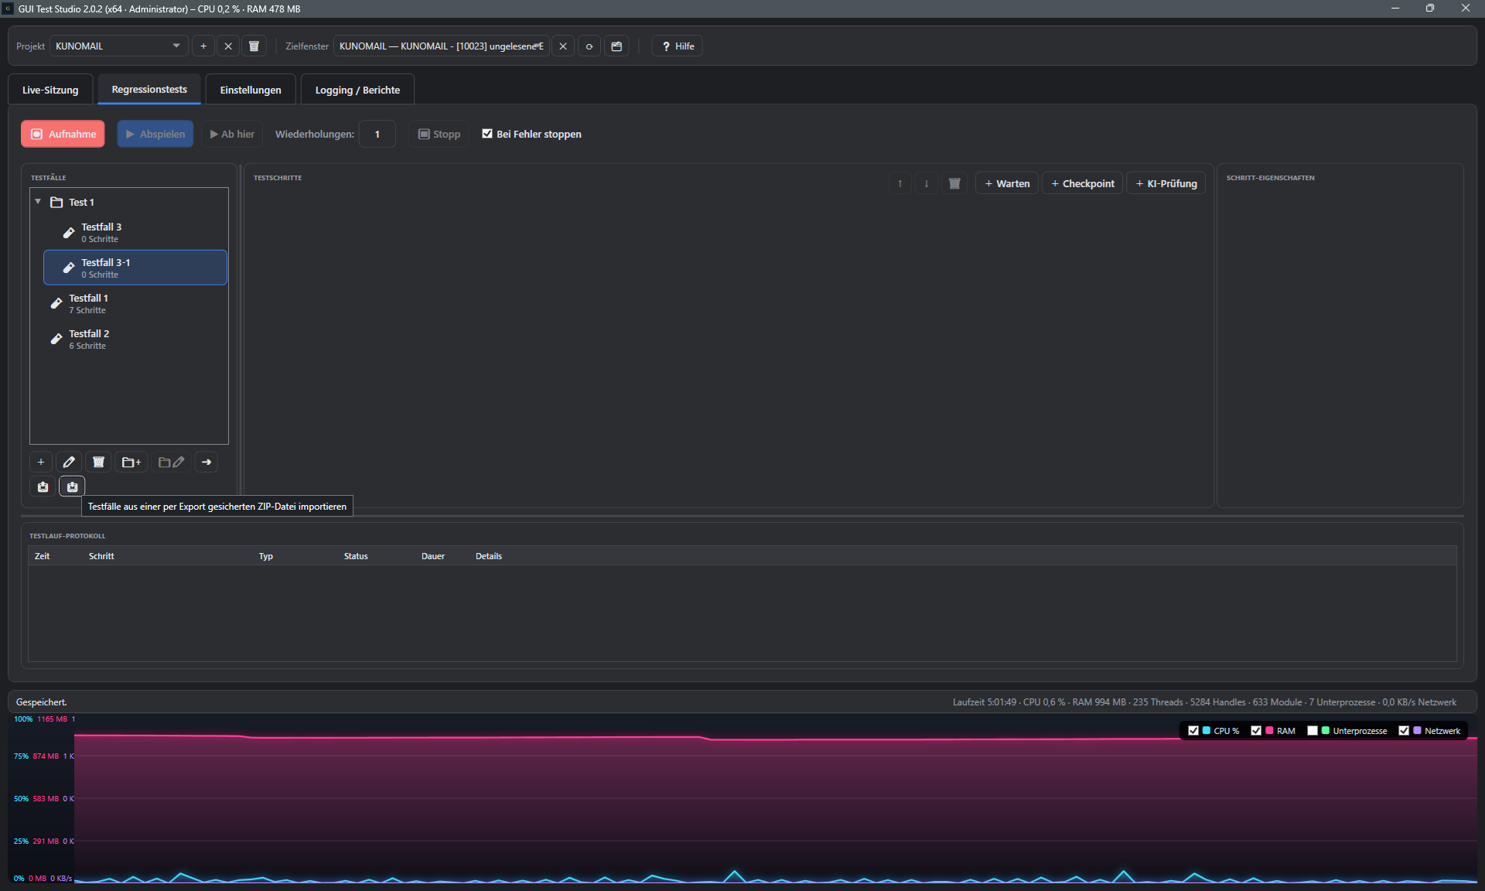1485x891 pixels.
Task: Start recording with Aufnahme button
Action: point(63,134)
